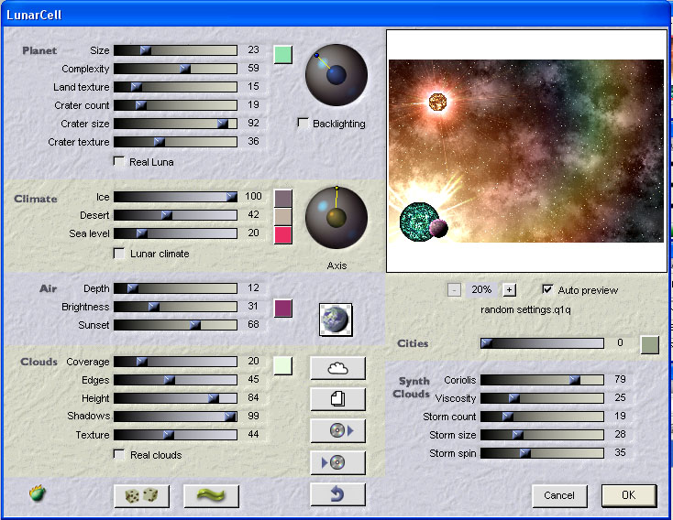Click the blue undo arrow button
The height and width of the screenshot is (520, 673).
(x=337, y=494)
